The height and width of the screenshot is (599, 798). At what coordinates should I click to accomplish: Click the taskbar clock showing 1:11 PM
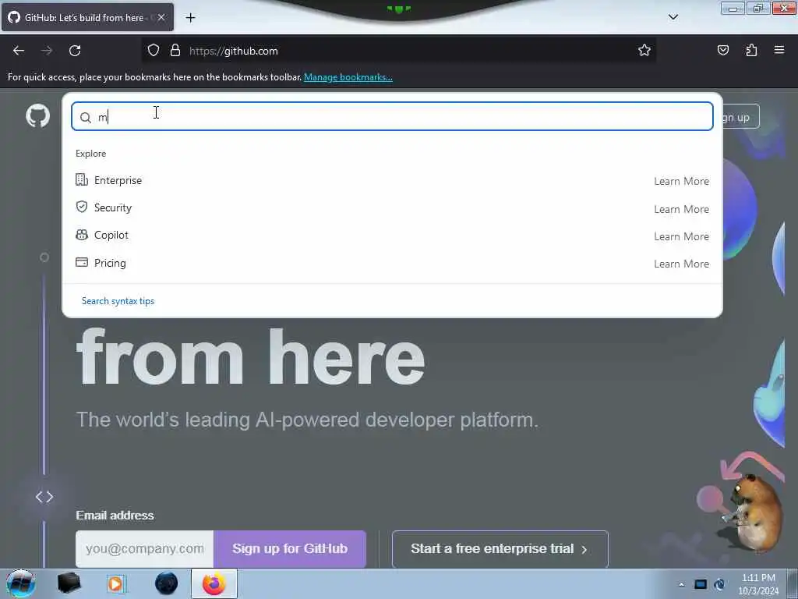(x=758, y=584)
